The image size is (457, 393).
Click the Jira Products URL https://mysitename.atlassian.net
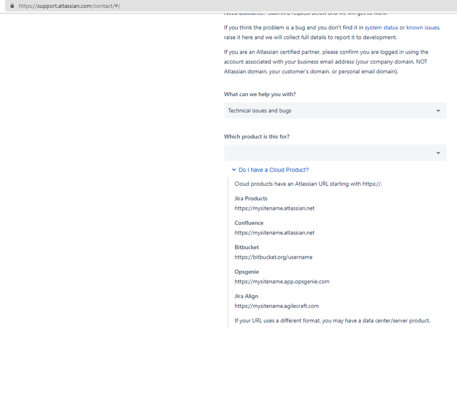(x=275, y=208)
